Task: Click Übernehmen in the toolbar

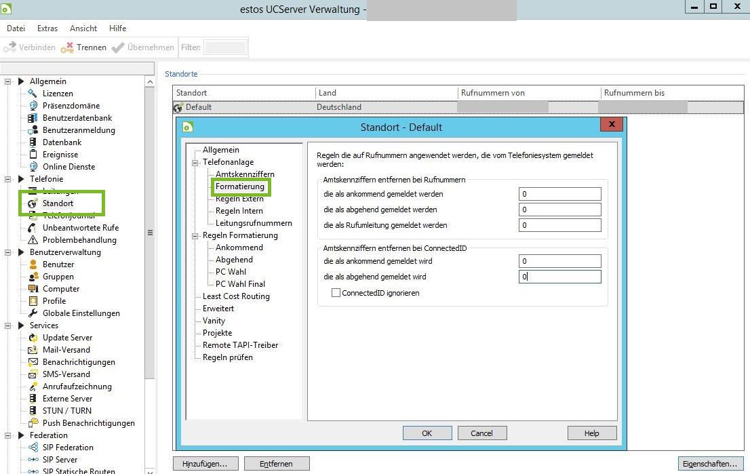Action: pos(143,47)
